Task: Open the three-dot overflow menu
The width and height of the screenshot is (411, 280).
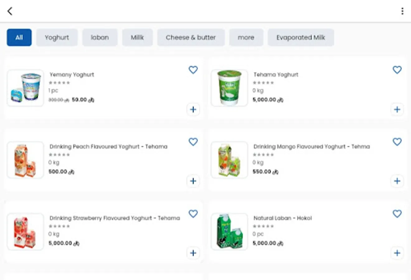Action: coord(402,11)
